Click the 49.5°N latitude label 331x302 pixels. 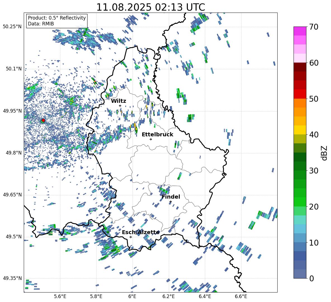13,237
